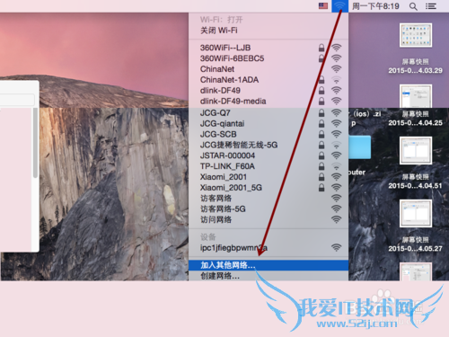
Task: Click signal icon beside 访客网络-5G
Action: click(337, 208)
